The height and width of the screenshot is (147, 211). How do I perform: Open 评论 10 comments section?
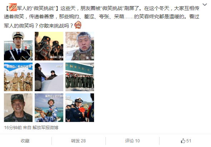click(x=132, y=141)
